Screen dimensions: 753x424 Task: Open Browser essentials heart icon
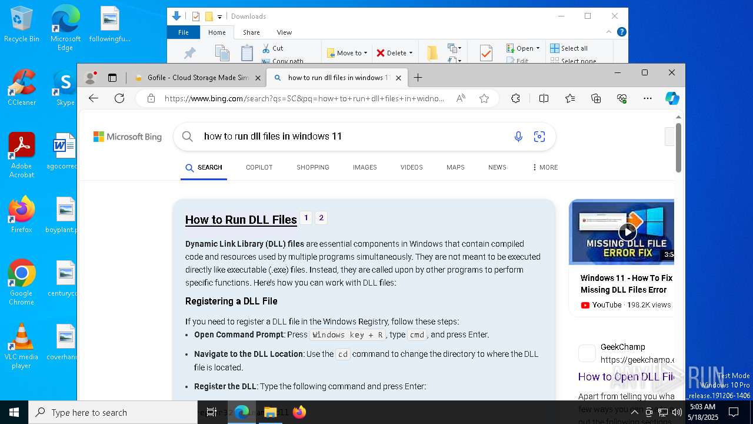622,98
